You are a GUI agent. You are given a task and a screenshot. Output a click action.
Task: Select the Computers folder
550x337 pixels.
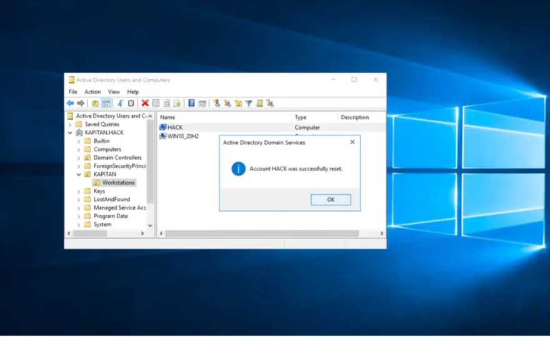coord(107,149)
